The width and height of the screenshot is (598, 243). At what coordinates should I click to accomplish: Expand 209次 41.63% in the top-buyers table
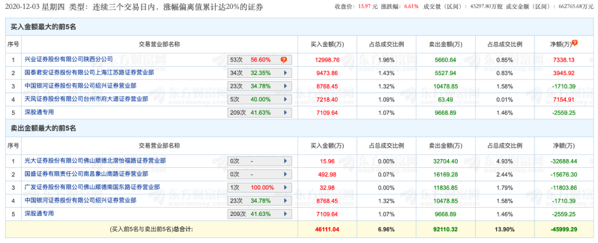click(260, 113)
